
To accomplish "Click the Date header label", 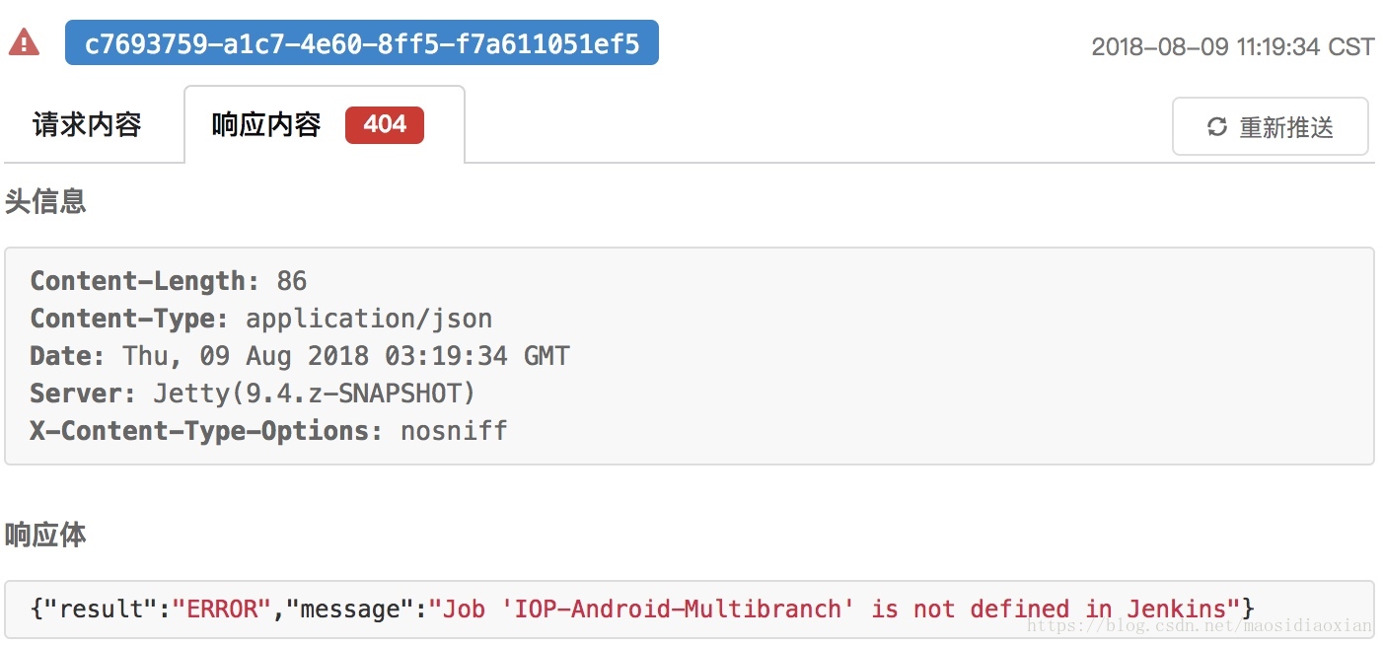I will (66, 356).
